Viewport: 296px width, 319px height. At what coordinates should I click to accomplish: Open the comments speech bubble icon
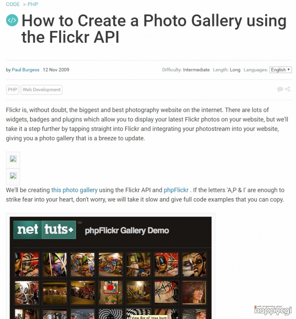(x=280, y=89)
